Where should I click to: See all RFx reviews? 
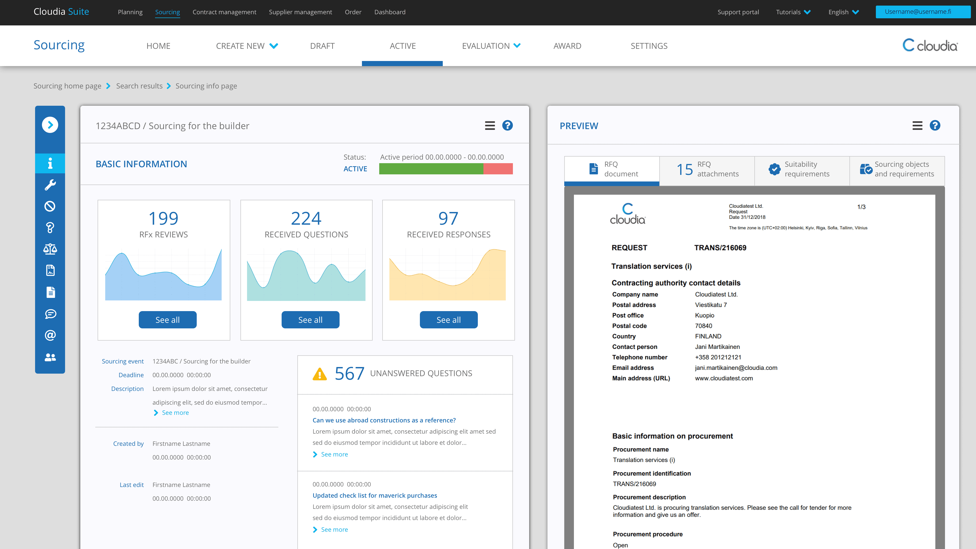167,320
